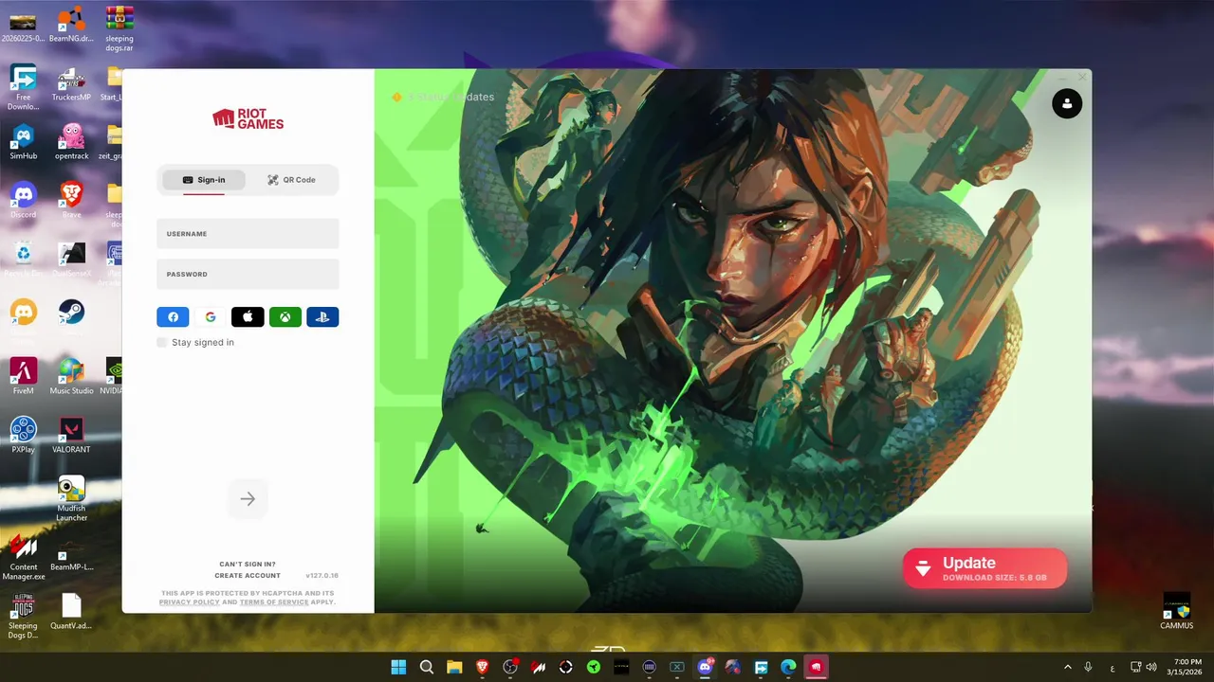Open Microsoft Edge from the taskbar
The height and width of the screenshot is (682, 1214).
[788, 667]
